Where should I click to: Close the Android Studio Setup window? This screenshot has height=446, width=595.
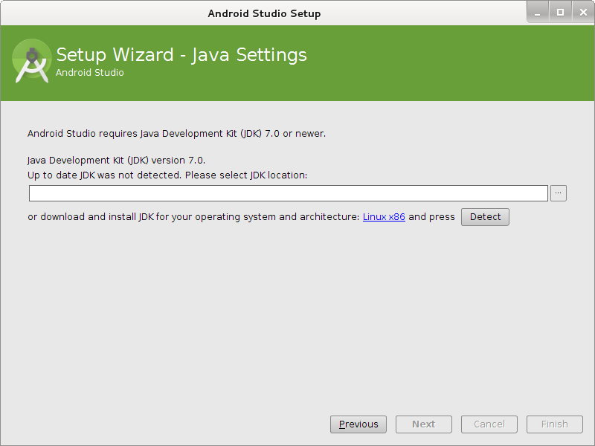pyautogui.click(x=583, y=13)
